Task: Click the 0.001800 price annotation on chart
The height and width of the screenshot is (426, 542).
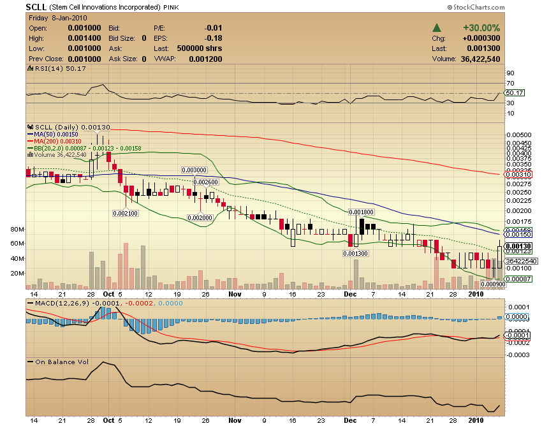Action: 361,212
